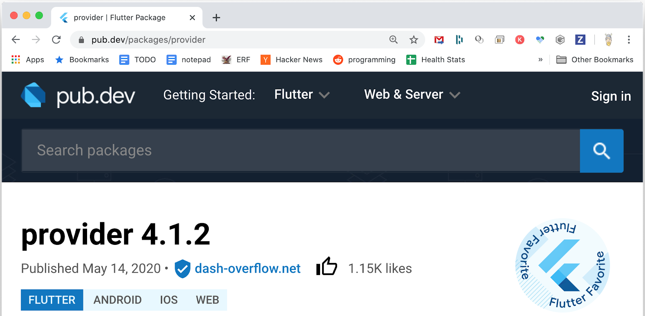Select the provider | Flutter Package tab
Image resolution: width=645 pixels, height=316 pixels.
pyautogui.click(x=127, y=18)
